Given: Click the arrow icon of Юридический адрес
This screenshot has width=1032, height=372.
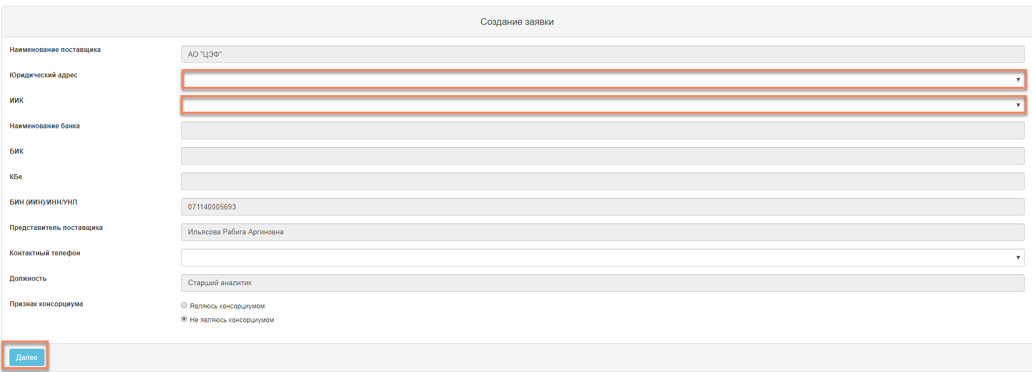Looking at the screenshot, I should click(x=1018, y=80).
